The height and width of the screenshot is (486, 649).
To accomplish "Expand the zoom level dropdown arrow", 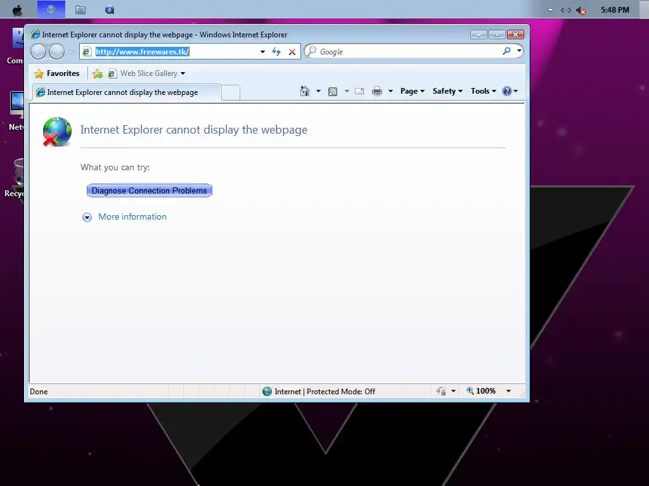I will [509, 391].
